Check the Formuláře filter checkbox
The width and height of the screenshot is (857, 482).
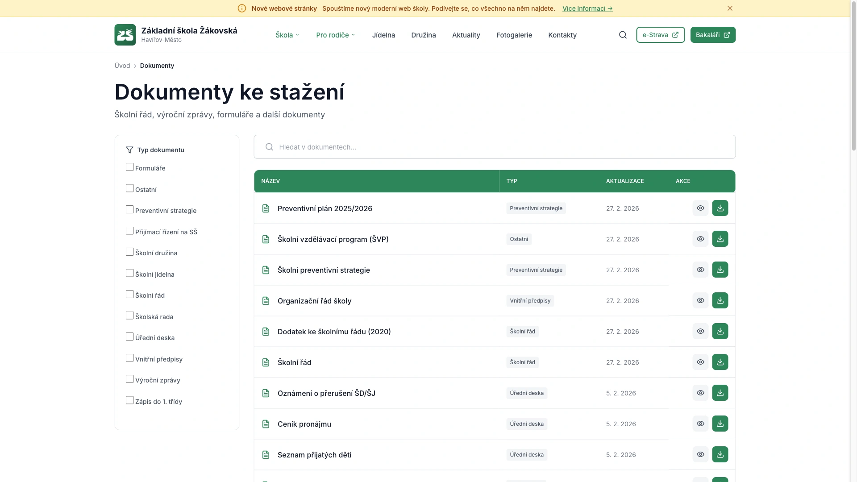point(129,166)
